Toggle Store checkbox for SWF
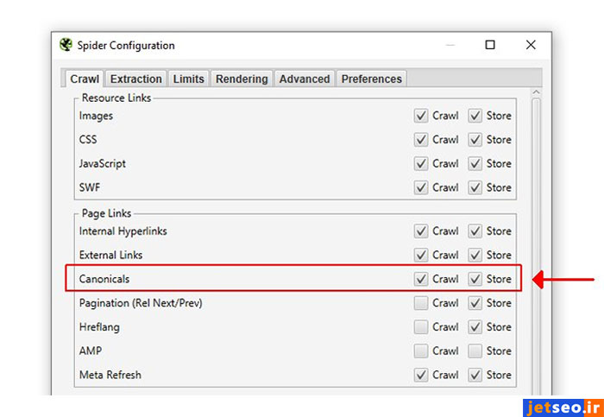Image resolution: width=604 pixels, height=417 pixels. coord(475,187)
